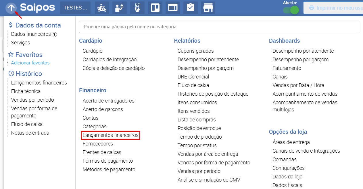Click the up-arrow menu button beside Saipos logo
The width and height of the screenshot is (363, 189).
point(11,8)
